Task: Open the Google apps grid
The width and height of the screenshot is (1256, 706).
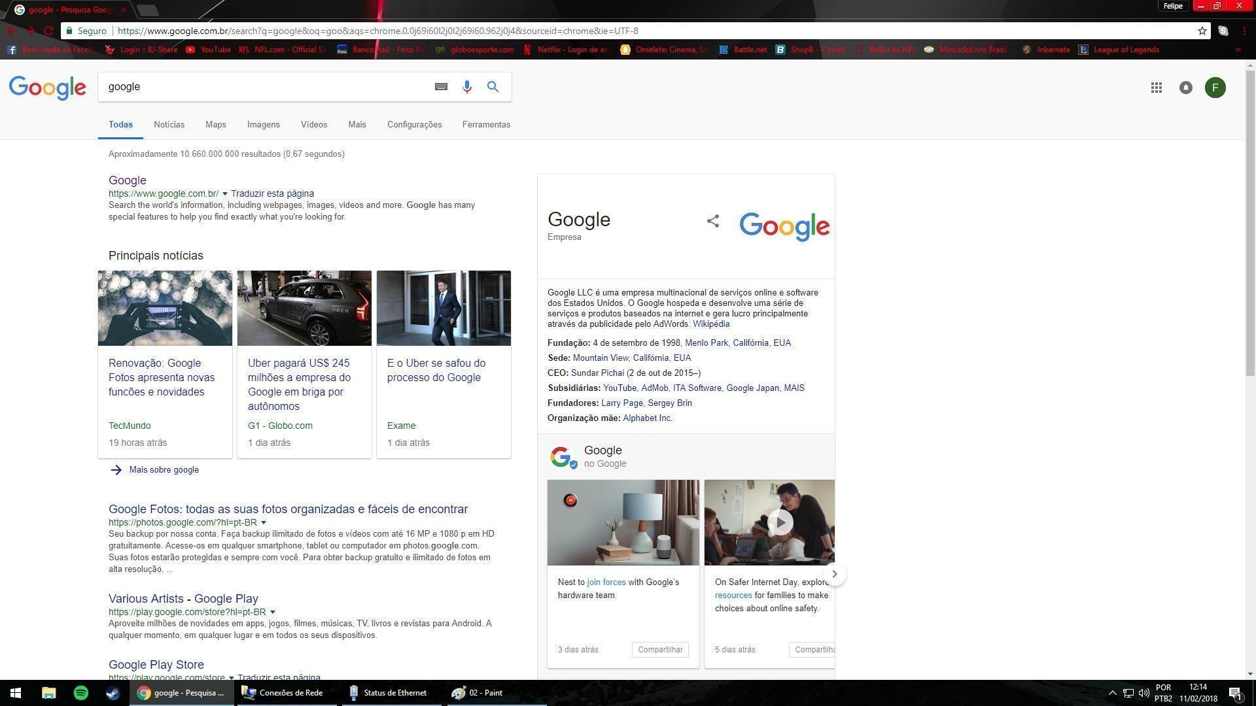Action: (x=1156, y=88)
